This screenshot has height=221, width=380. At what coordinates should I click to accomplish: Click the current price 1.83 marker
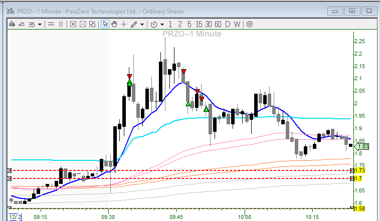[361, 146]
